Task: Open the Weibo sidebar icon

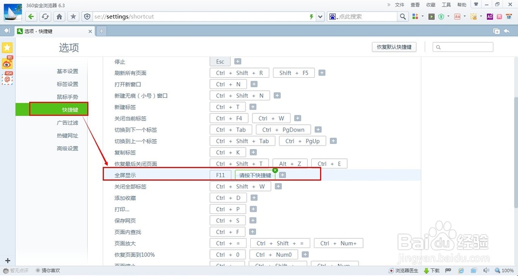Action: pos(7,63)
